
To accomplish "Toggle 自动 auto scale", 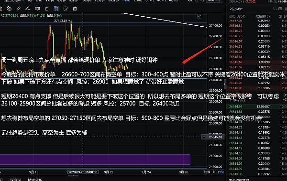I will point(221,172).
